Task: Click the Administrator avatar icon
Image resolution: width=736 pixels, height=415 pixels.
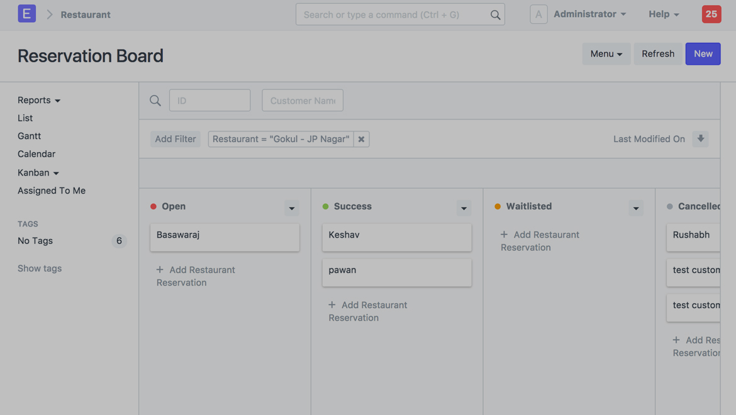Action: [x=538, y=14]
